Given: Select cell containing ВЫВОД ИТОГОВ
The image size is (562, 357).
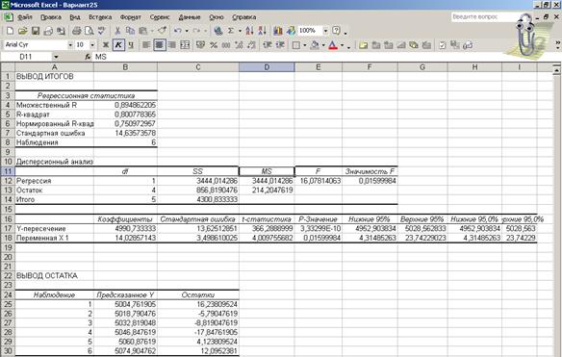Looking at the screenshot, I should pyautogui.click(x=54, y=76).
